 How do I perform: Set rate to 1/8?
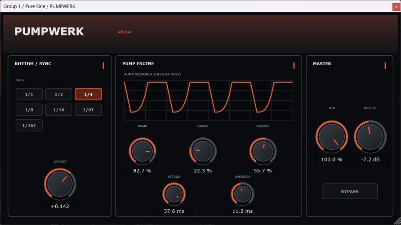point(29,110)
